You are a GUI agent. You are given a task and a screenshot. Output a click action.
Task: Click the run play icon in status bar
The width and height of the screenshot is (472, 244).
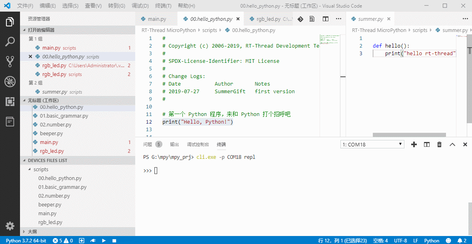point(104,240)
